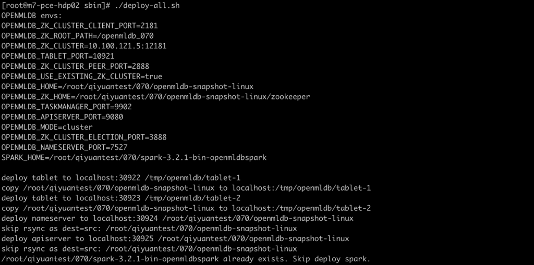Click the OPENMLDB_TABLET_PORT=10921 line

pyautogui.click(x=58, y=56)
